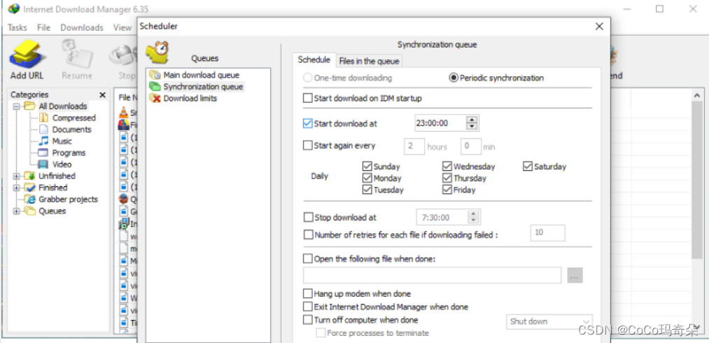Select the Periodic synchronization radio button
709x343 pixels.
tap(454, 78)
